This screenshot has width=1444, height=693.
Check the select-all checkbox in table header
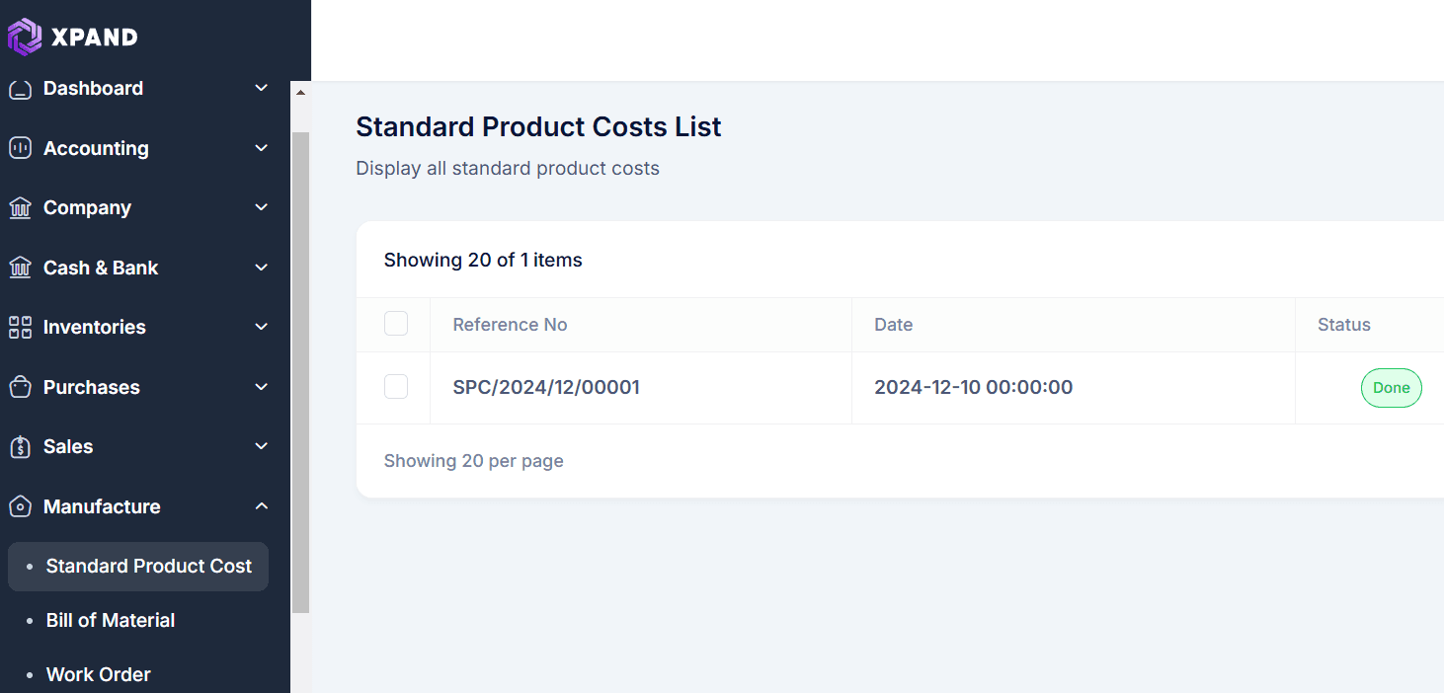pyautogui.click(x=395, y=323)
